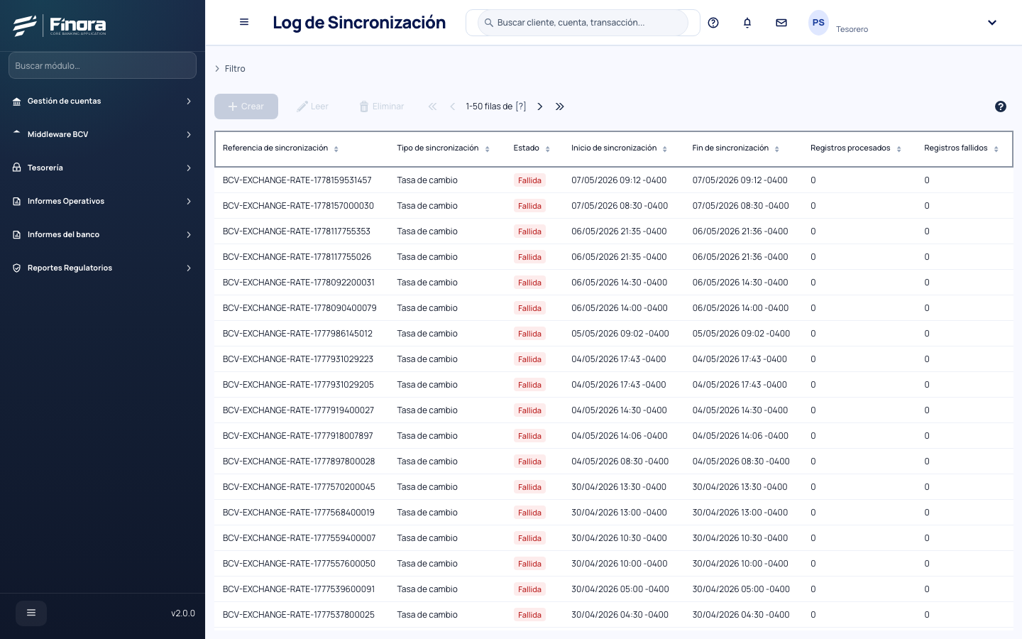Sort by Estado column
Image resolution: width=1022 pixels, height=639 pixels.
pos(548,149)
